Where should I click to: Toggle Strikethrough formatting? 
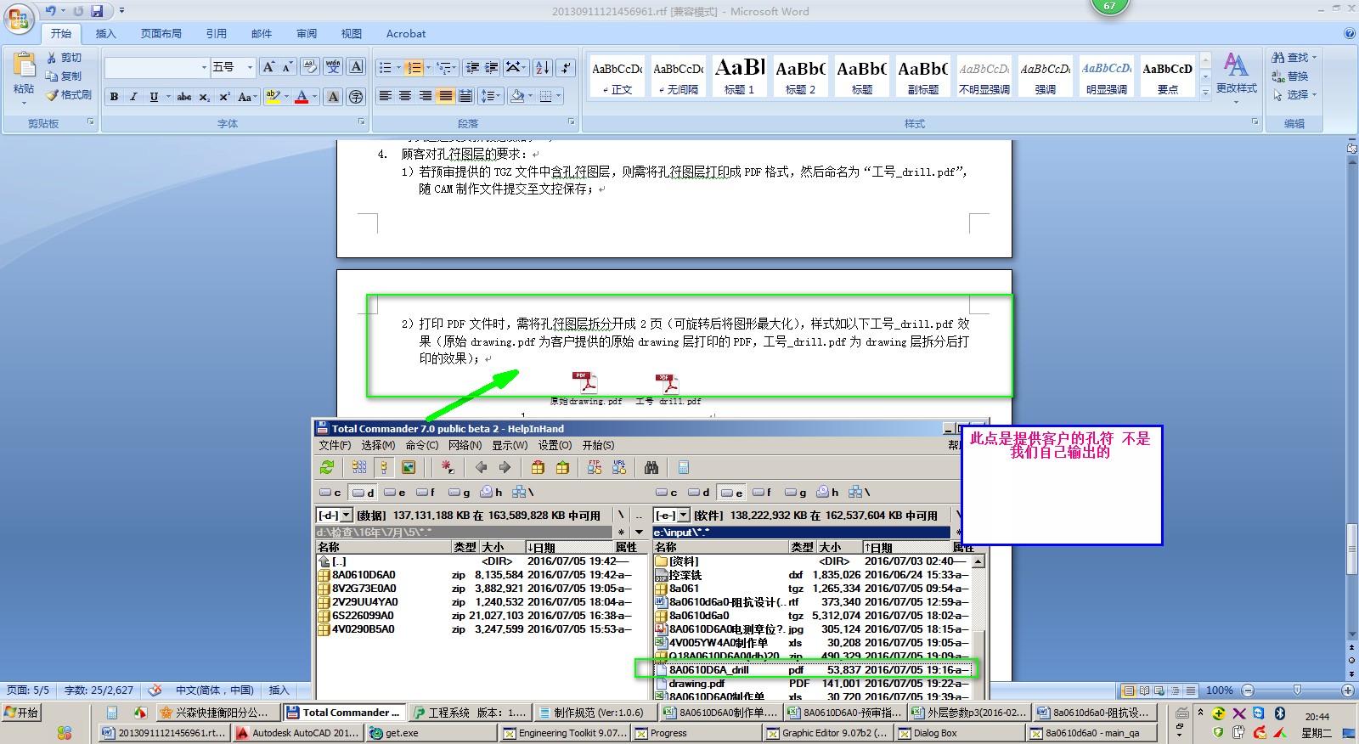tap(184, 97)
